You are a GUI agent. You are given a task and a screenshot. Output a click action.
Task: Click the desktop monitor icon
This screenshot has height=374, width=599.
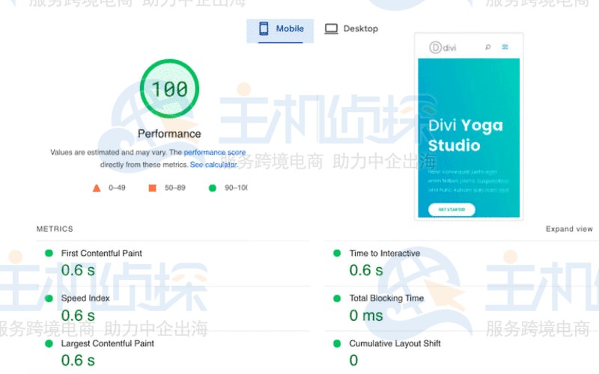[331, 29]
